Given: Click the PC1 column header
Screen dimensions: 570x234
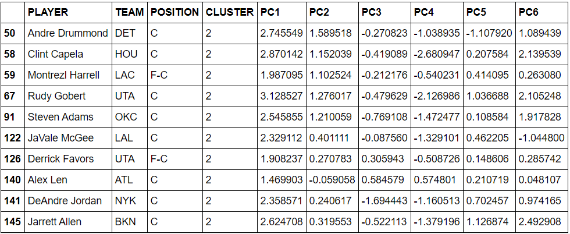Looking at the screenshot, I should (x=282, y=12).
